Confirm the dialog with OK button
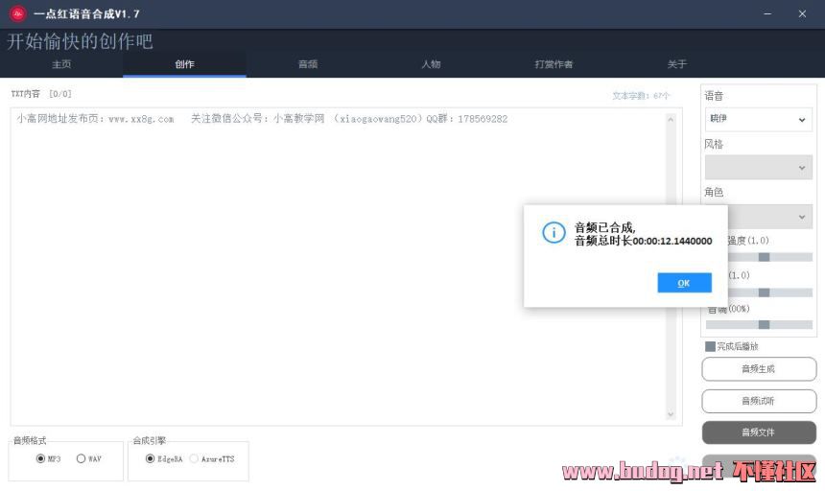The width and height of the screenshot is (825, 491). 684,283
